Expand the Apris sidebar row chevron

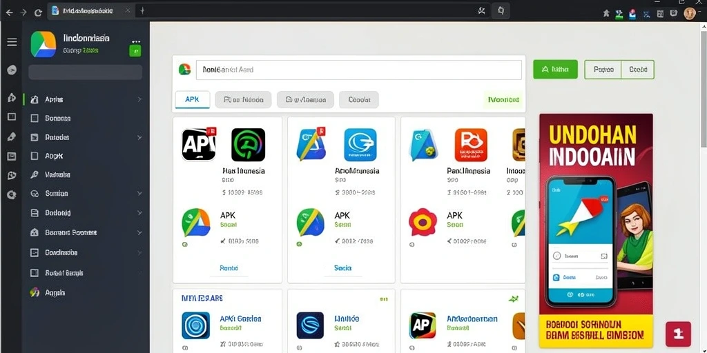click(x=139, y=99)
